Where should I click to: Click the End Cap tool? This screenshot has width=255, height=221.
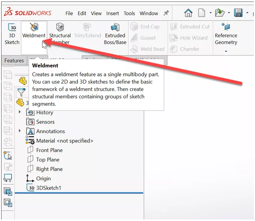pyautogui.click(x=145, y=26)
